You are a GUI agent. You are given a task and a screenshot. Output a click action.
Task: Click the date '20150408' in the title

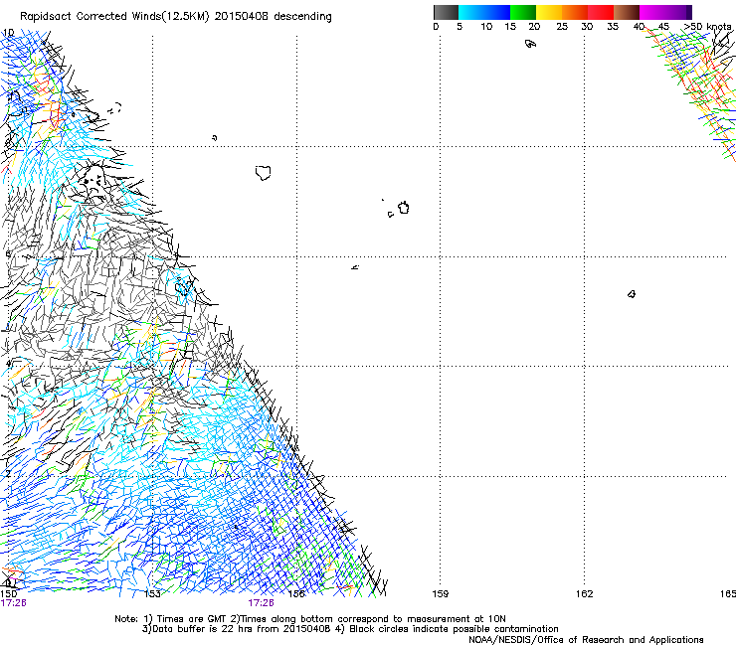point(242,16)
